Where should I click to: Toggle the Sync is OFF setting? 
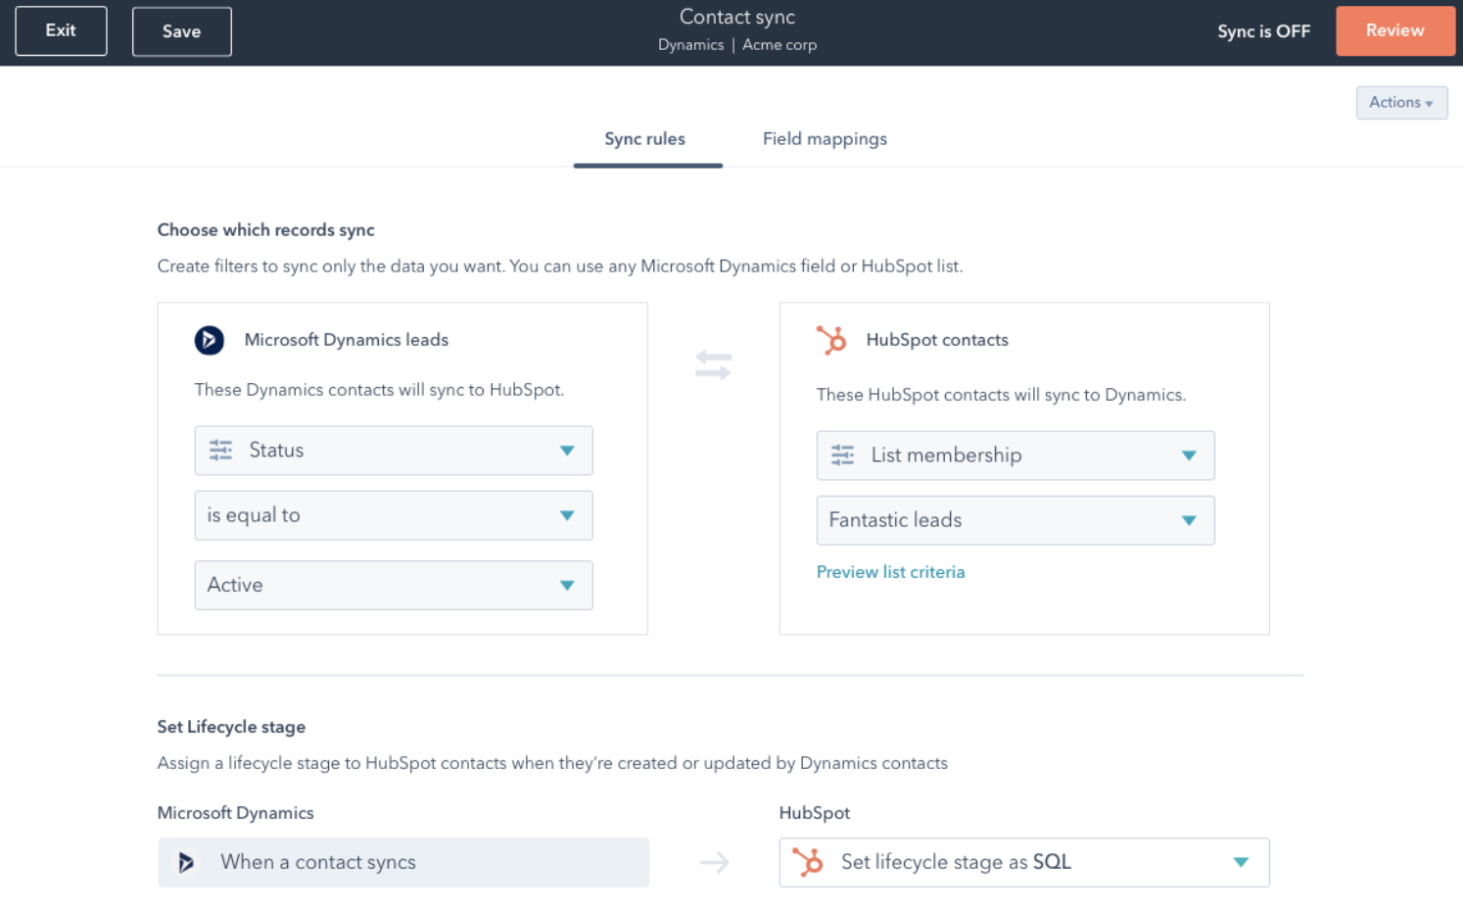pos(1263,30)
